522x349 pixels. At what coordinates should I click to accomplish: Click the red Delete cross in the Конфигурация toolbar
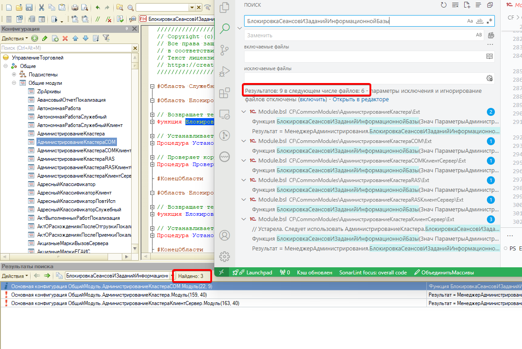[x=65, y=39]
